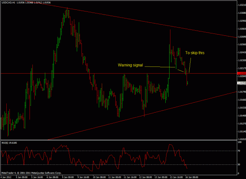Click price axis label 1.01140
This screenshot has height=179, width=246.
(242, 131)
